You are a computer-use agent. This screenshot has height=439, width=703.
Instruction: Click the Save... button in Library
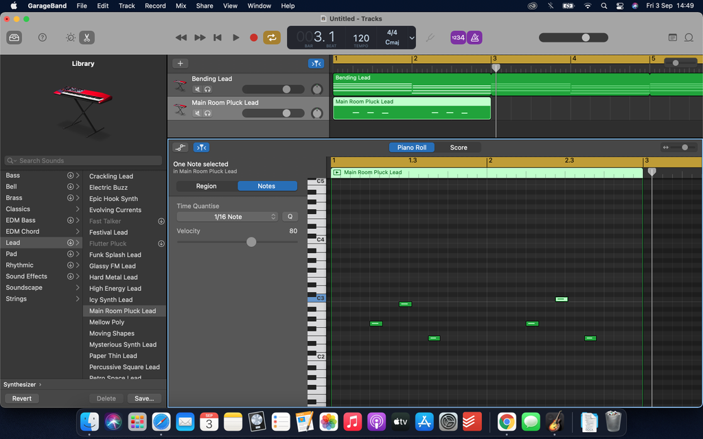click(144, 399)
